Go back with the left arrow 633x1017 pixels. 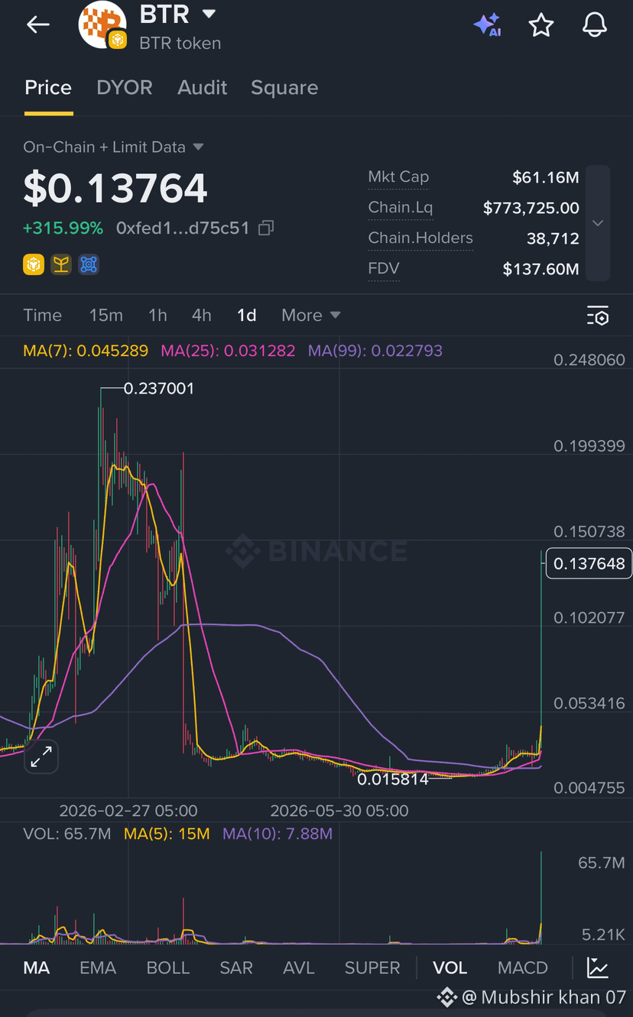tap(38, 24)
